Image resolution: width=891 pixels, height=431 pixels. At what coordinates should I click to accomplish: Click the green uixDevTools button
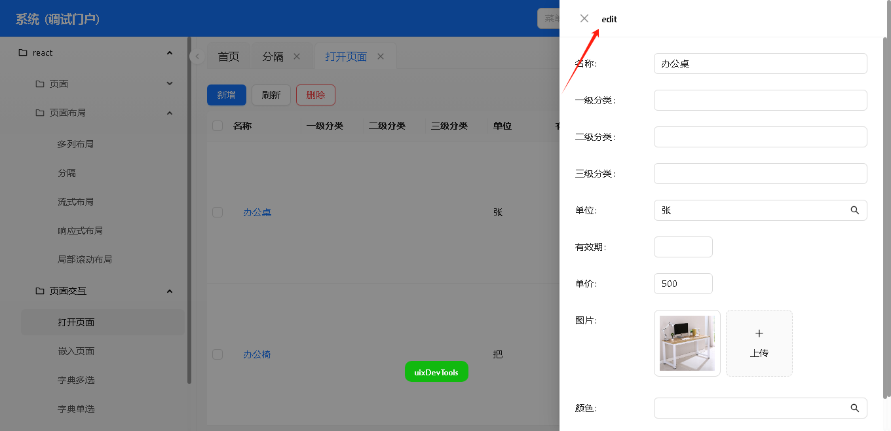(436, 371)
